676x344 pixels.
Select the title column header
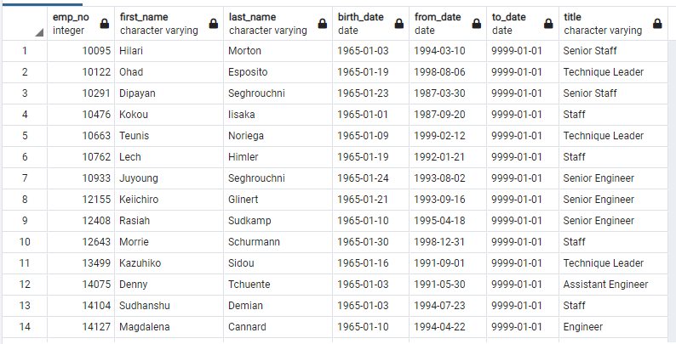pos(613,24)
